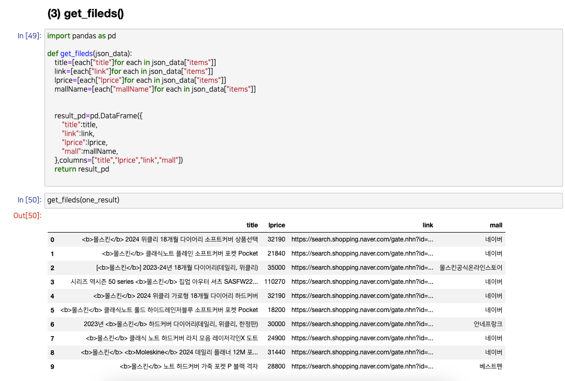Click the link column header
Viewport: 565px width, 381px height.
click(428, 225)
